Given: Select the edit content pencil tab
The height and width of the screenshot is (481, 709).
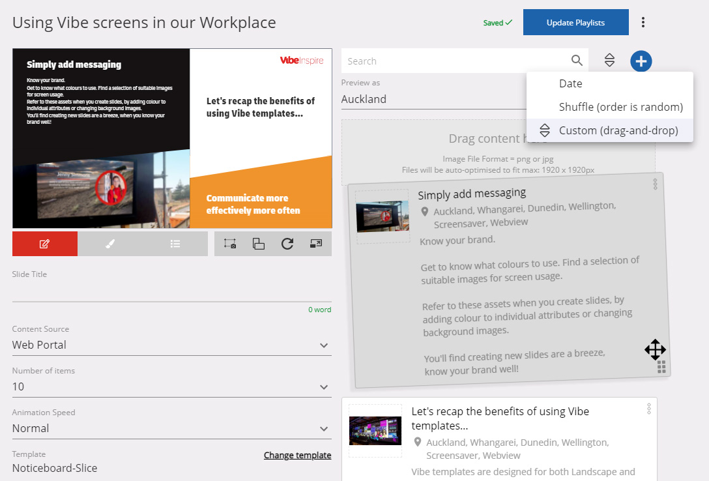Looking at the screenshot, I should pyautogui.click(x=44, y=244).
